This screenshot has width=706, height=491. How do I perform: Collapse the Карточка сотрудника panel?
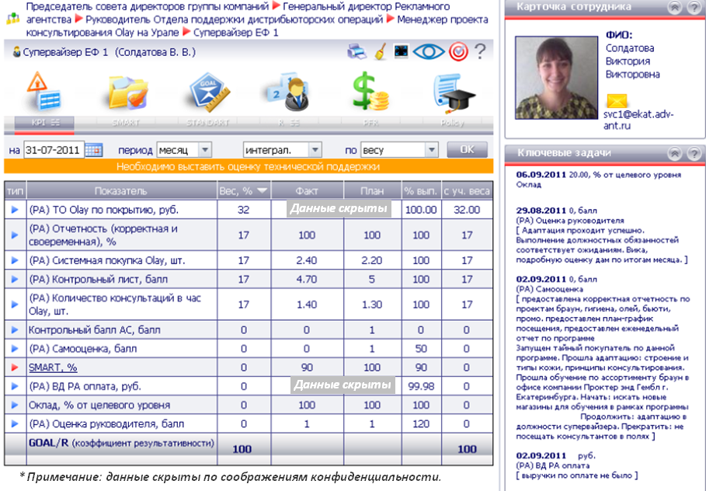pos(674,7)
